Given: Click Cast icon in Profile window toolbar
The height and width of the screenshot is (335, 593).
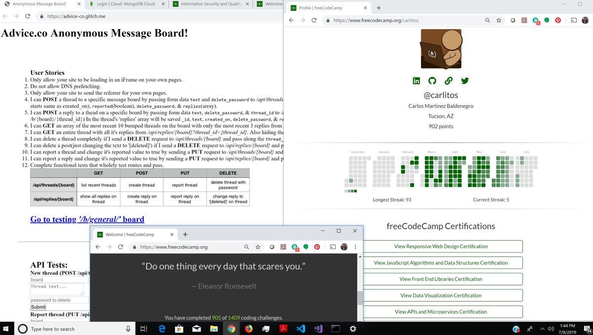Looking at the screenshot, I should (x=574, y=20).
